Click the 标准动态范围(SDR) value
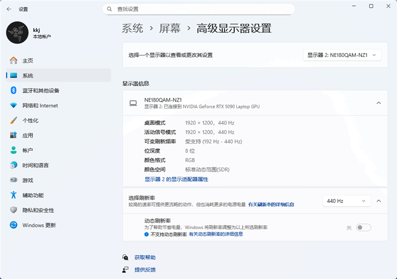This screenshot has width=397, height=279. tap(207, 169)
